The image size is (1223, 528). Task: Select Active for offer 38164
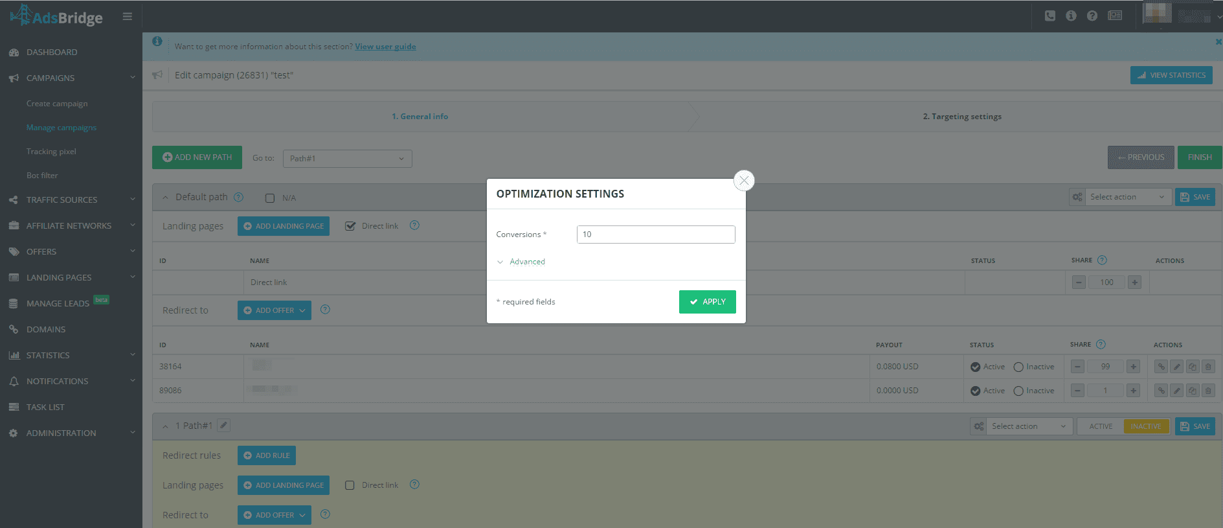tap(976, 367)
